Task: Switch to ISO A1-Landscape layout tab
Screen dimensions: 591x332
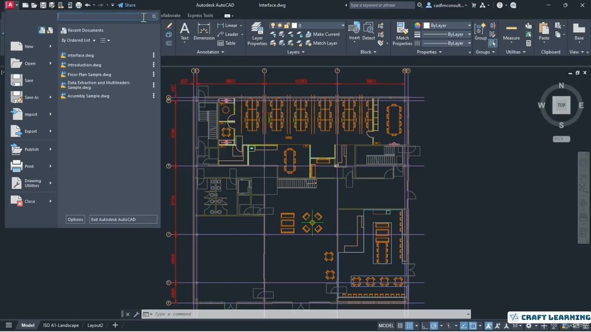Action: pos(61,326)
